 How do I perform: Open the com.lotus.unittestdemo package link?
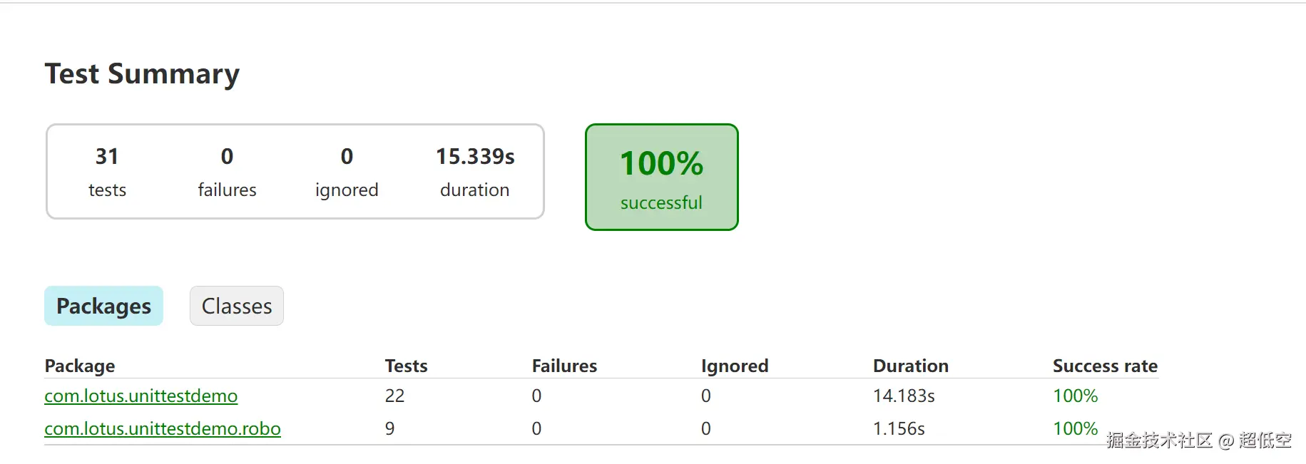click(x=141, y=396)
